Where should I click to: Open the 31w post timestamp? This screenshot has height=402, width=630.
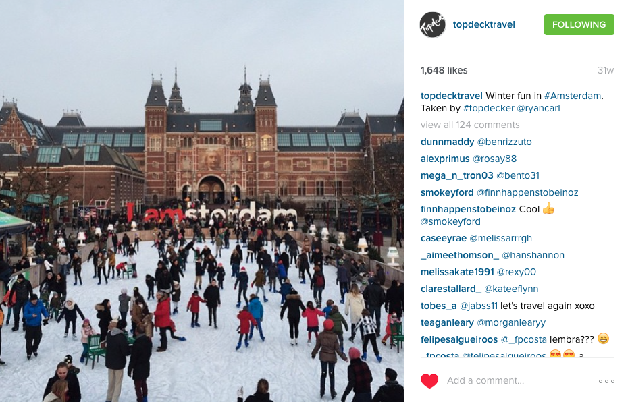click(606, 71)
